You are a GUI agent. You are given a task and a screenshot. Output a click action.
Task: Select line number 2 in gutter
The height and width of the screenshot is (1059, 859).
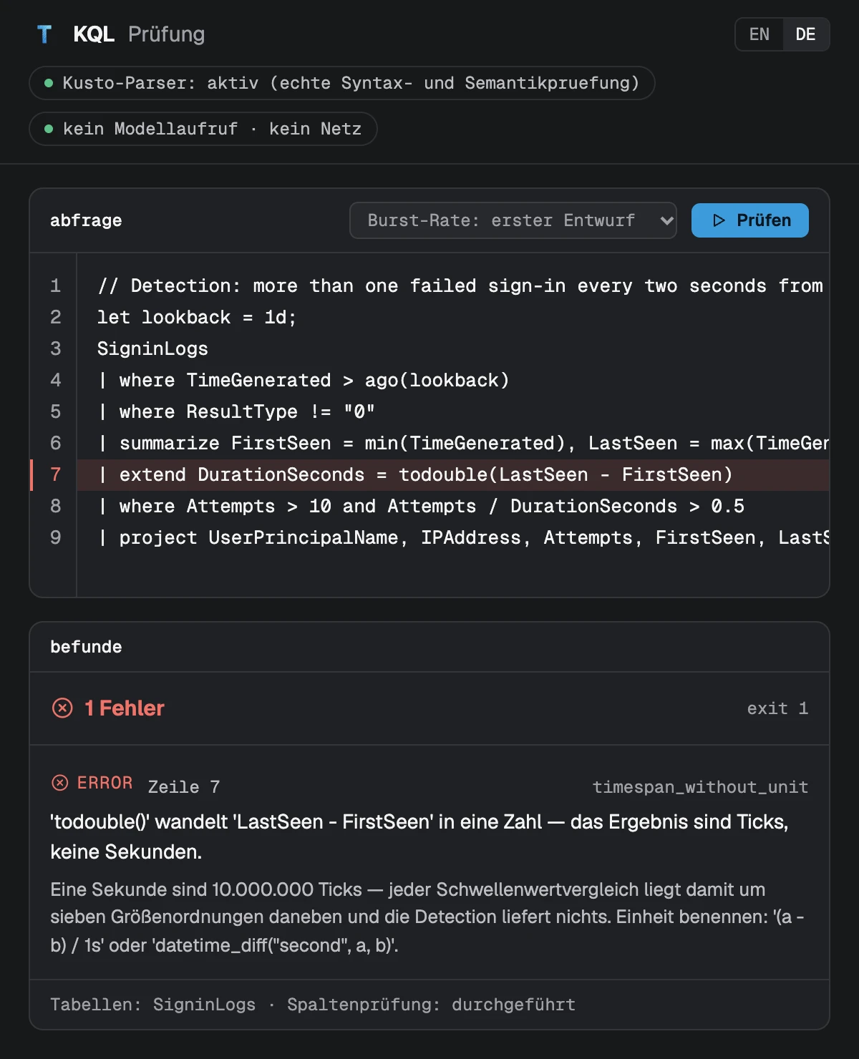56,317
